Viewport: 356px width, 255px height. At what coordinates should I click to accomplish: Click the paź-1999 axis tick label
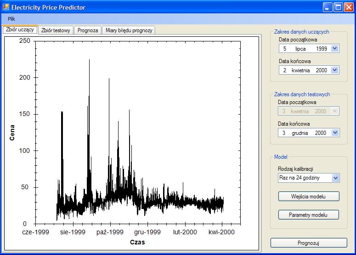(110, 232)
